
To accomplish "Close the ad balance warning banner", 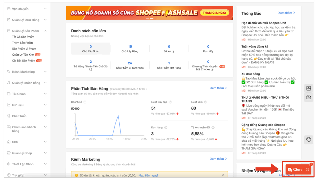I will 223,175.
